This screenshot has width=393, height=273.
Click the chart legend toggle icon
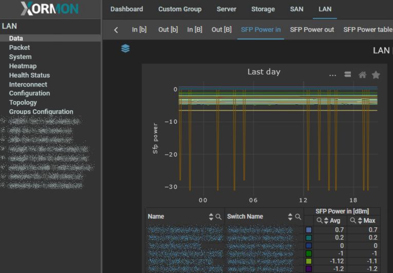348,74
